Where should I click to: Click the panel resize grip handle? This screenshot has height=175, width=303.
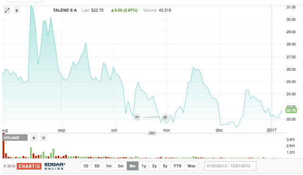(152, 133)
